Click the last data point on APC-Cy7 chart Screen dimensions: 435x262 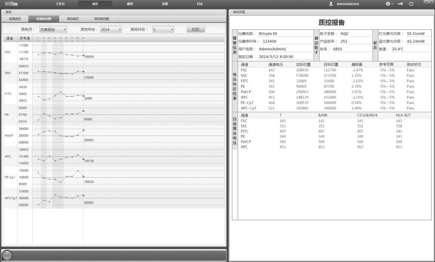(x=83, y=195)
